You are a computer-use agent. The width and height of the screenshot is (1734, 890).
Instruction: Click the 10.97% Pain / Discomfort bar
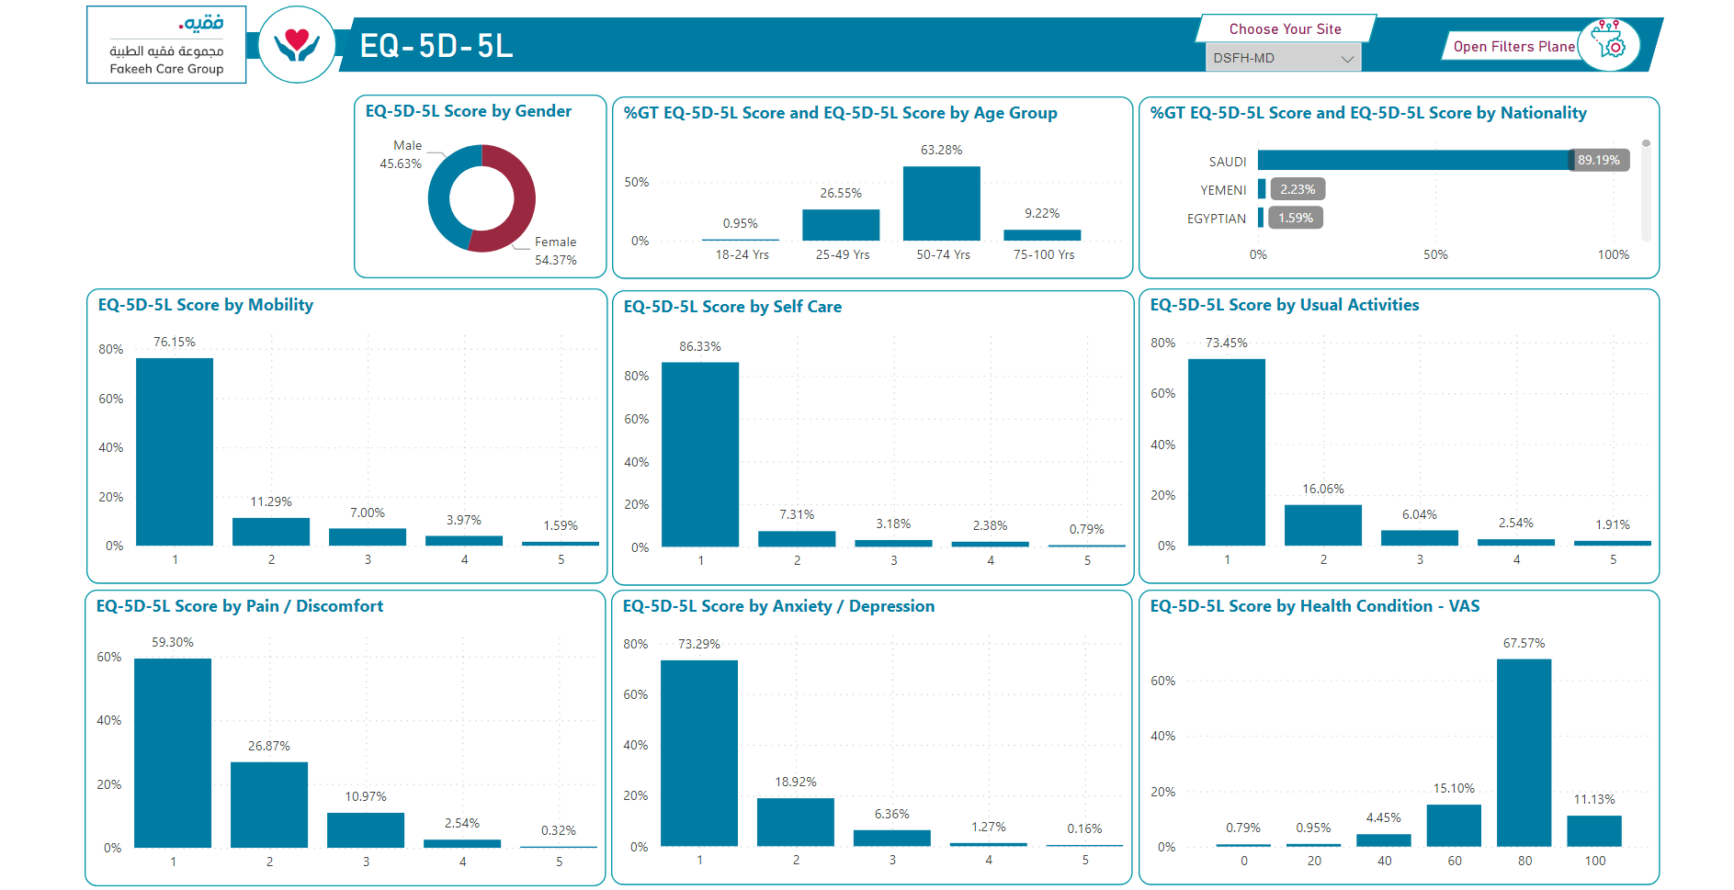(366, 830)
